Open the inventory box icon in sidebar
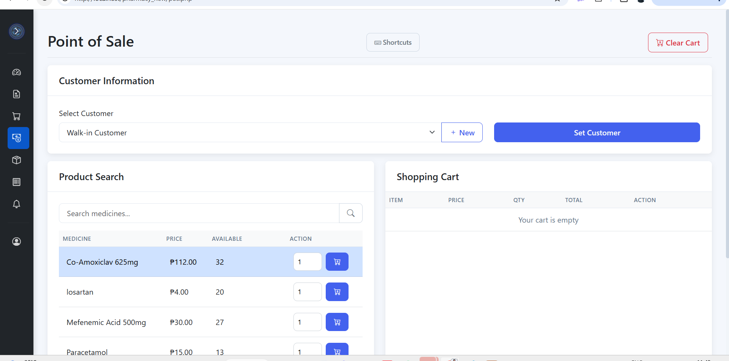 [x=16, y=160]
